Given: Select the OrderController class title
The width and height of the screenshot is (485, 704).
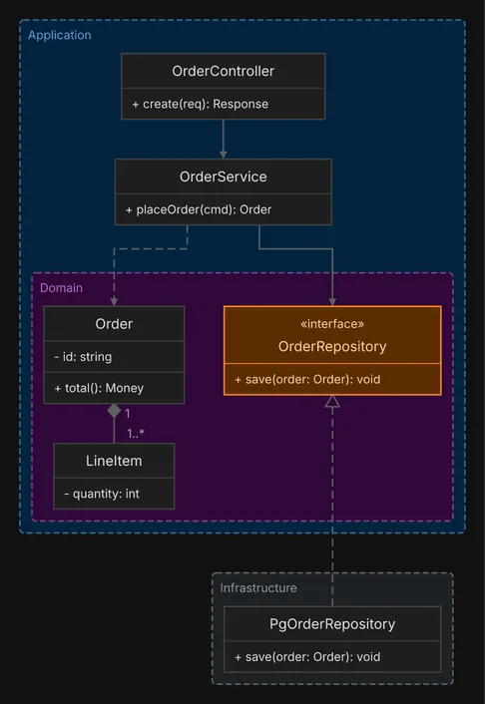Looking at the screenshot, I should (x=223, y=71).
